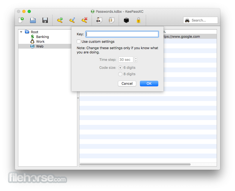Click the Work penguin icon
The width and height of the screenshot is (235, 191).
point(32,41)
